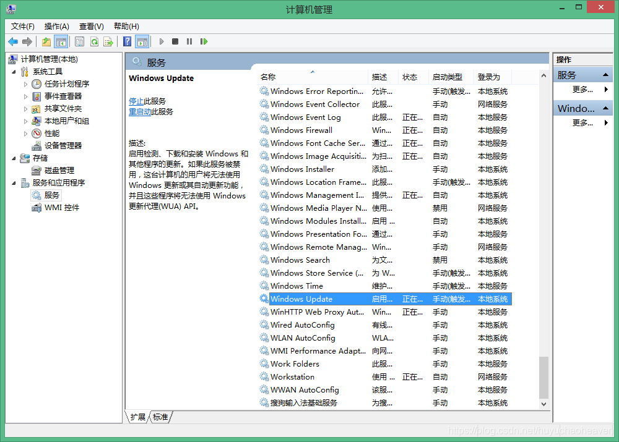
Task: Open the Help question mark icon
Action: (127, 41)
